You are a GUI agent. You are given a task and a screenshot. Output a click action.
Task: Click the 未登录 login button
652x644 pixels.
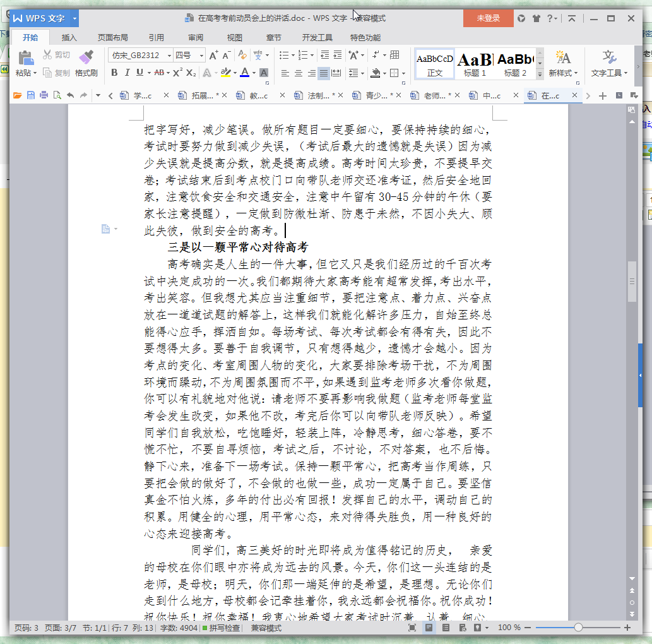[x=487, y=19]
